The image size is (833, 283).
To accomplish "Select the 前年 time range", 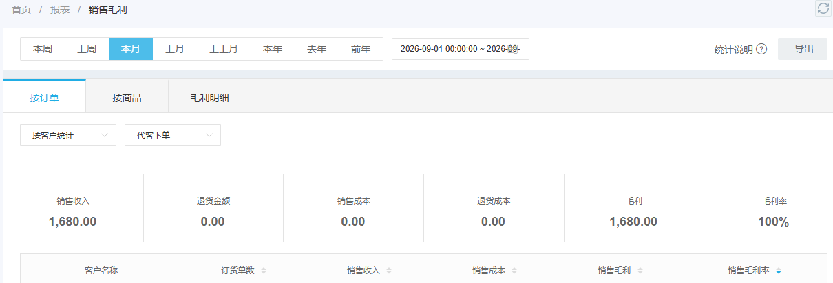I will (361, 49).
